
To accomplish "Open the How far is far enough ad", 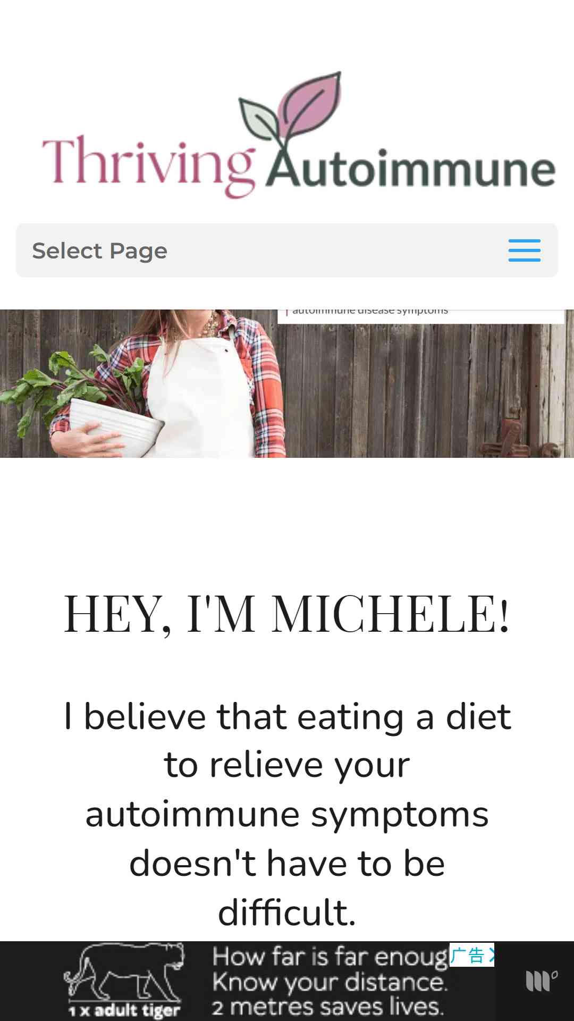I will click(x=287, y=981).
